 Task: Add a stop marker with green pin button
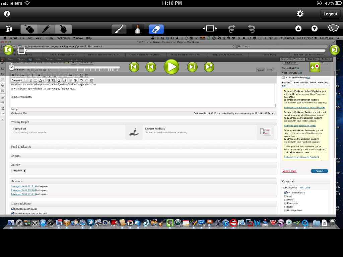(x=315, y=67)
